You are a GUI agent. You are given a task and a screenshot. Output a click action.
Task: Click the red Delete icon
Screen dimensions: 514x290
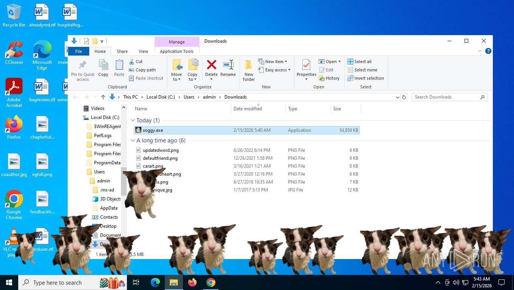click(x=211, y=65)
